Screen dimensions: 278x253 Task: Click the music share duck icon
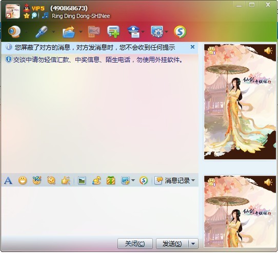96,181
